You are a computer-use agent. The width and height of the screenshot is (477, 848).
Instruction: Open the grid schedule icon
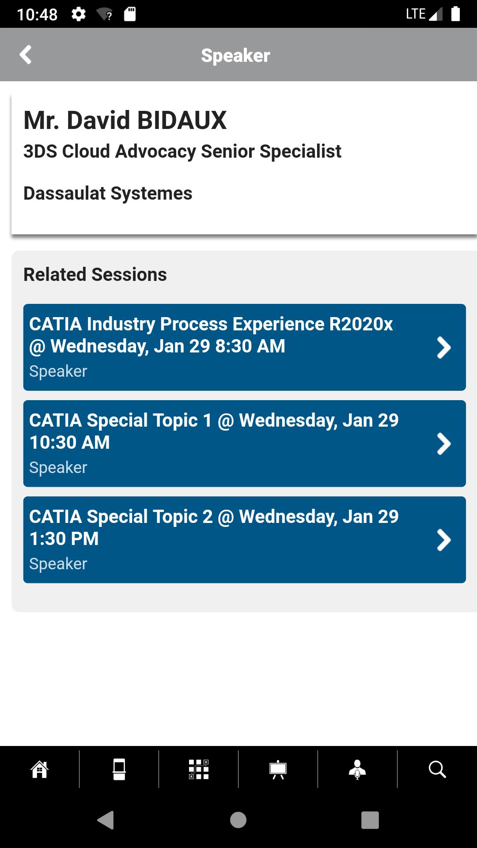[x=199, y=769]
